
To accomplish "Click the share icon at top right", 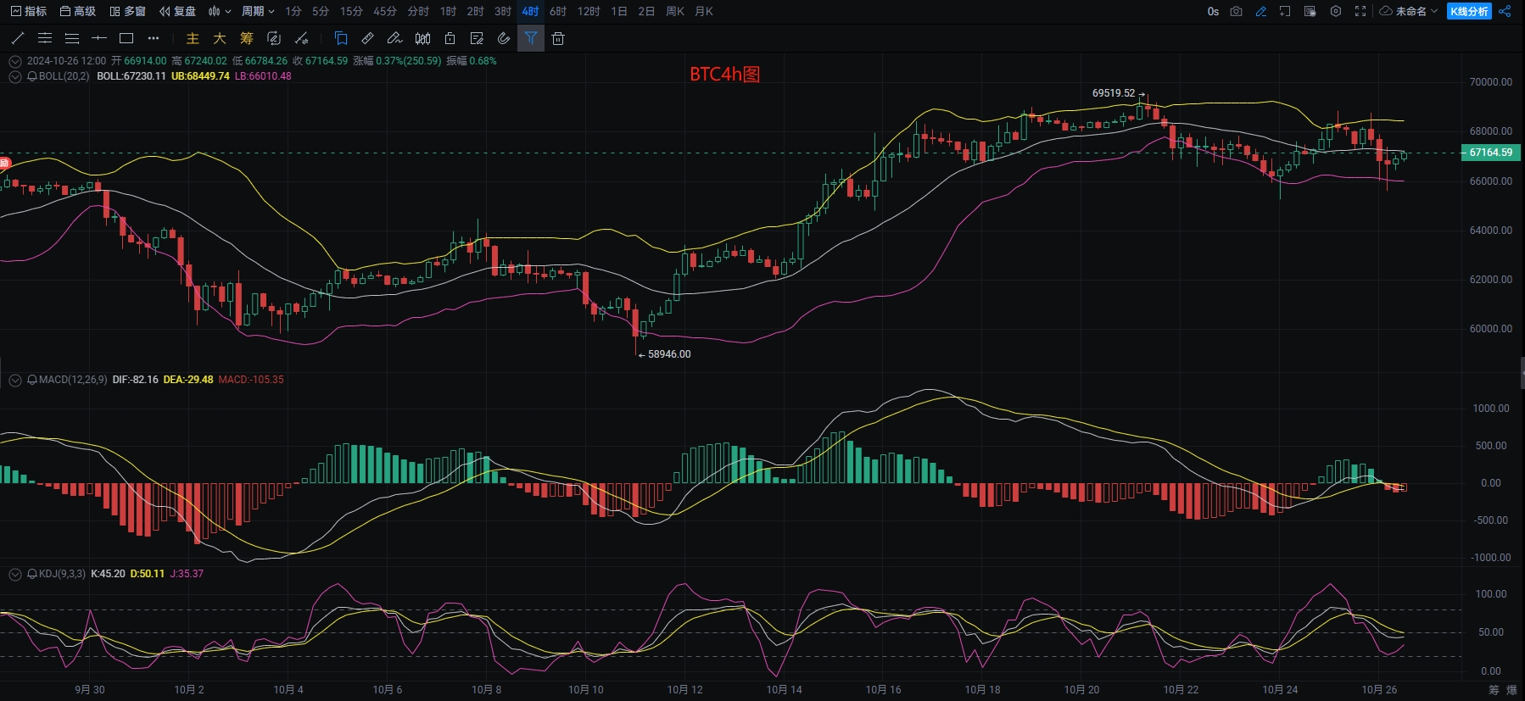I will point(1505,11).
